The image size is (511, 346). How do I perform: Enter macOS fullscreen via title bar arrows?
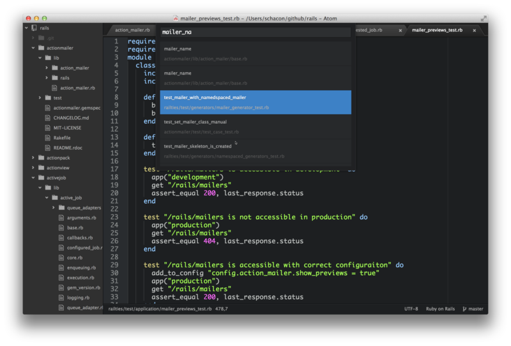pos(483,19)
